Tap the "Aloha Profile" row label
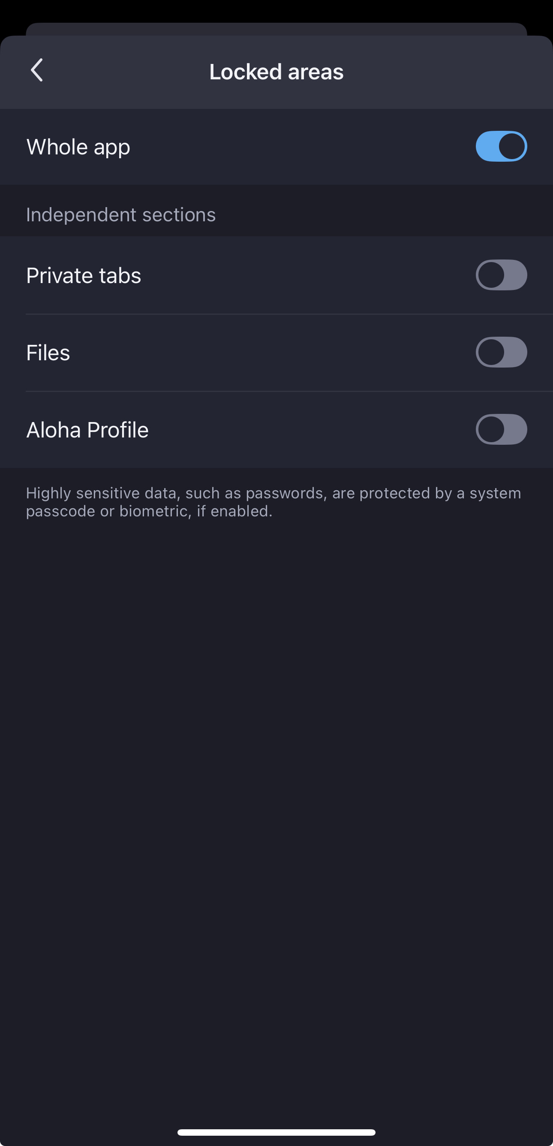Image resolution: width=553 pixels, height=1146 pixels. 87,430
